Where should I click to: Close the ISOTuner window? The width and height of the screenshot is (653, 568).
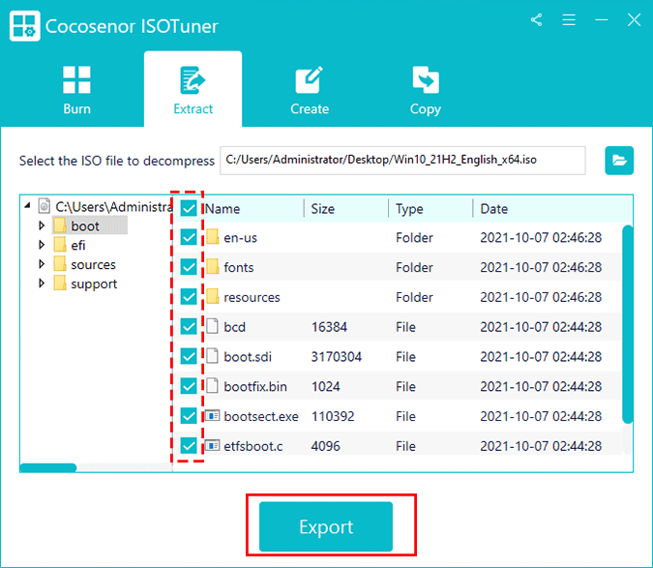(634, 19)
